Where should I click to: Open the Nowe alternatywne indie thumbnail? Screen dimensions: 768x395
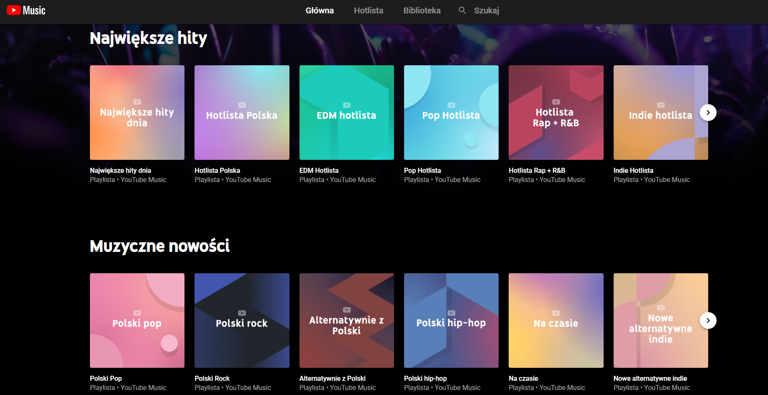pyautogui.click(x=660, y=321)
